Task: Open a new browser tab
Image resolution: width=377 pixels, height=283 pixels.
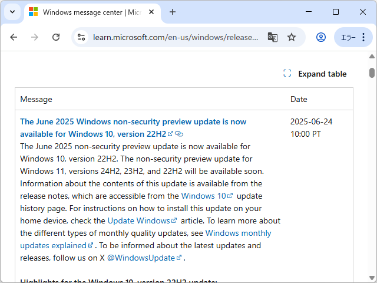Action: [173, 12]
